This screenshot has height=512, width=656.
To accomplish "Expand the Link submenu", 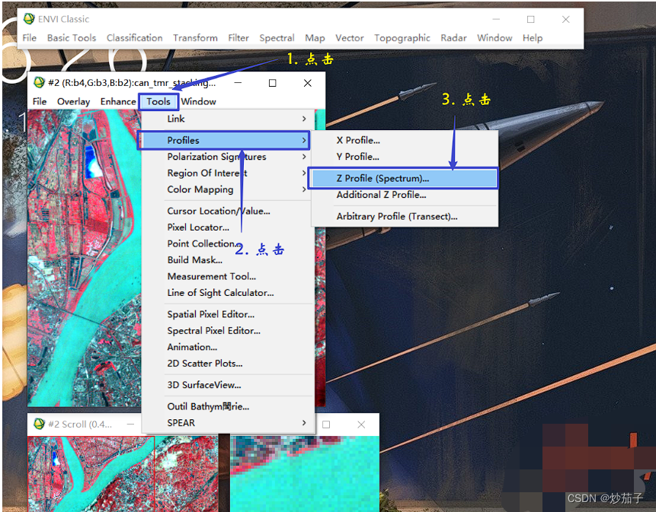I will (x=228, y=119).
